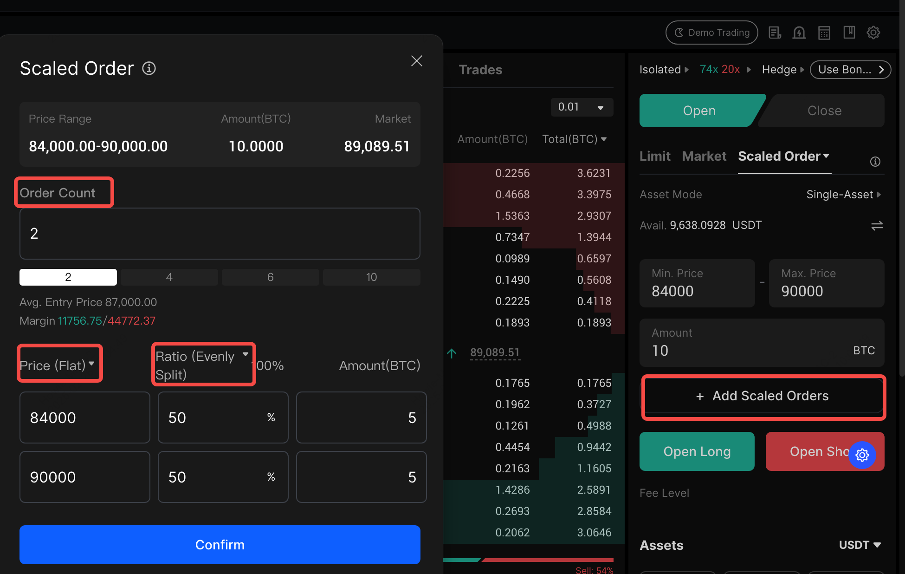Switch to the Limit order tab
Image resolution: width=905 pixels, height=574 pixels.
tap(655, 156)
